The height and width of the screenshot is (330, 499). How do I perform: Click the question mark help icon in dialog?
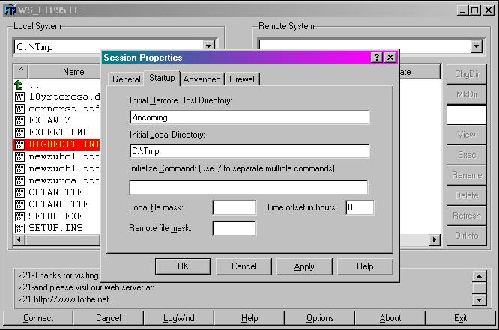coord(376,57)
